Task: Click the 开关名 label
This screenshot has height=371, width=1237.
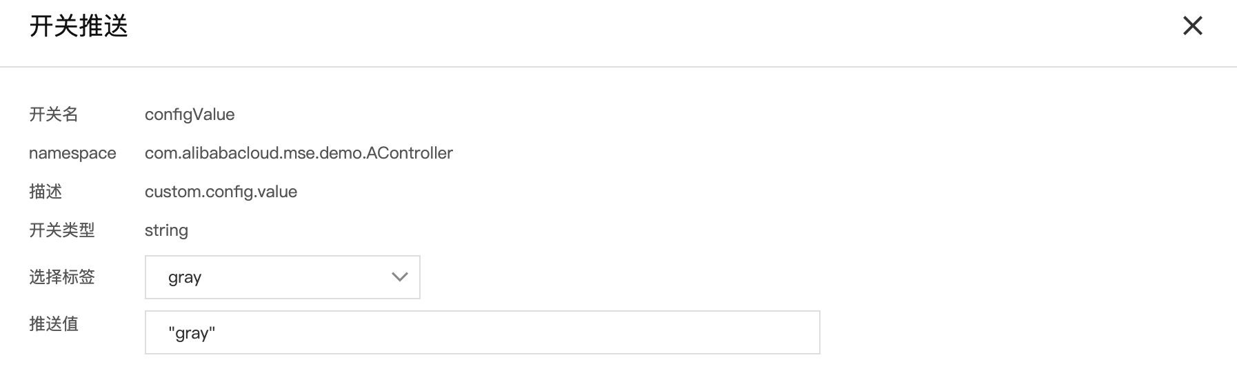Action: (54, 114)
